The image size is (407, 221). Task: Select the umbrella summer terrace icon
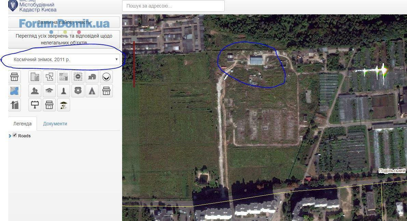[x=63, y=105]
